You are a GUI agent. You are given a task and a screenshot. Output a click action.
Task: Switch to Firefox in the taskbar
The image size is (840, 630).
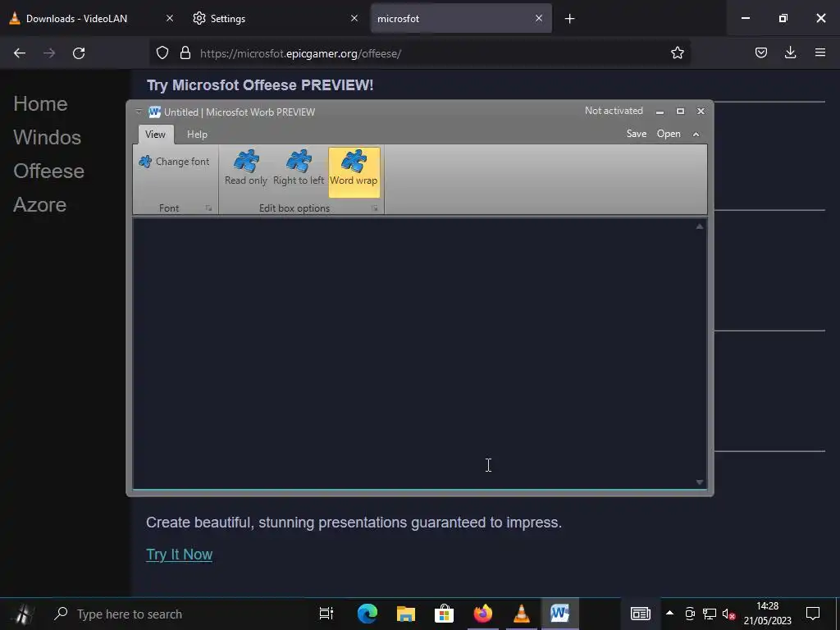482,614
